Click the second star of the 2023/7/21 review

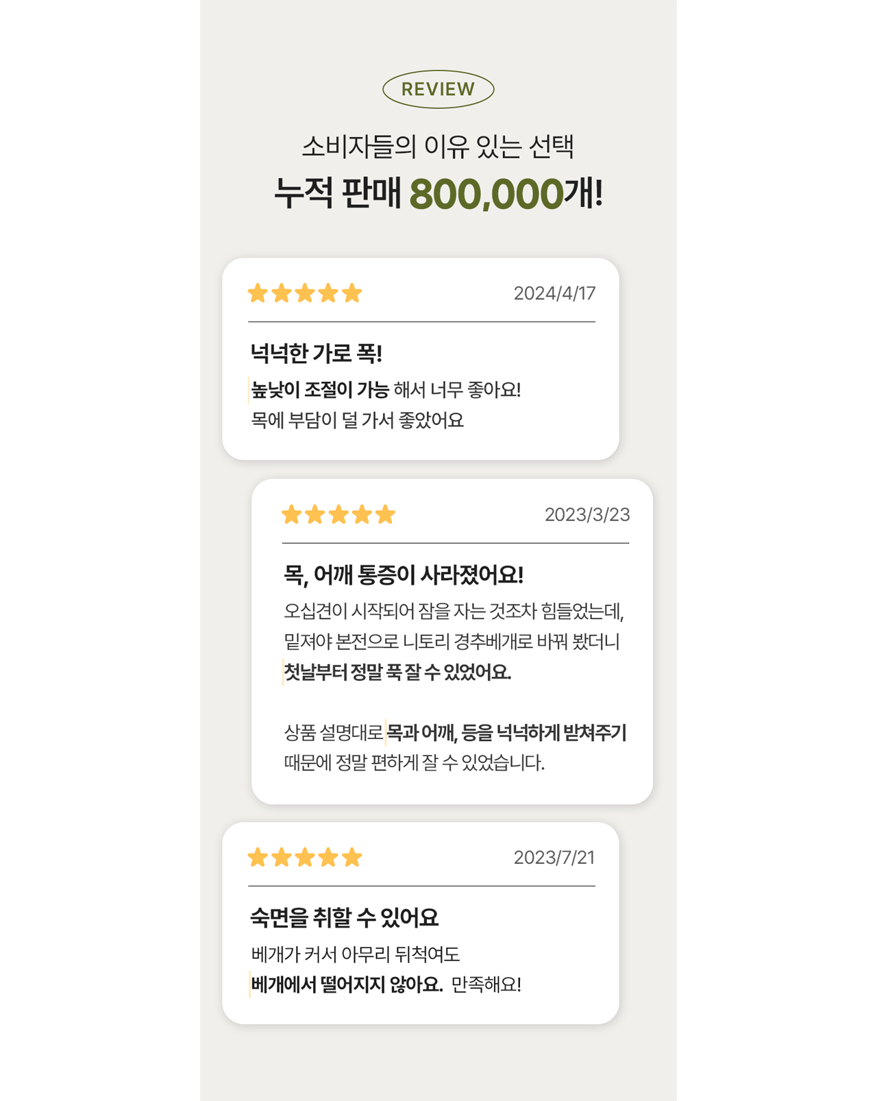pyautogui.click(x=282, y=858)
